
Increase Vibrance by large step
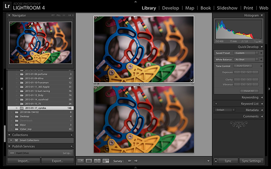click(x=255, y=85)
